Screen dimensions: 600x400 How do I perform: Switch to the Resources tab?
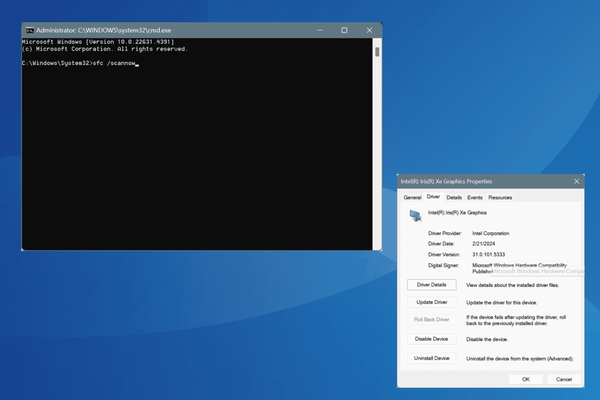pos(500,197)
